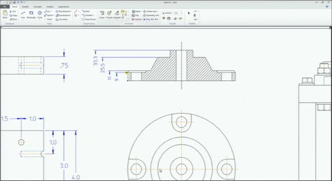332x181 pixels.
Task: Open the Arc dropdown arrow
Action: coord(51,11)
